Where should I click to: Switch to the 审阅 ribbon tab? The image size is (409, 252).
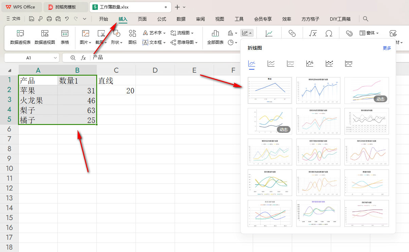tap(200, 19)
